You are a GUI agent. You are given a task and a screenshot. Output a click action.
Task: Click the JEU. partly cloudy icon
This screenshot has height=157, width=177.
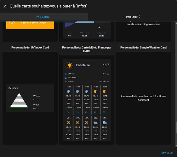pos(95,123)
